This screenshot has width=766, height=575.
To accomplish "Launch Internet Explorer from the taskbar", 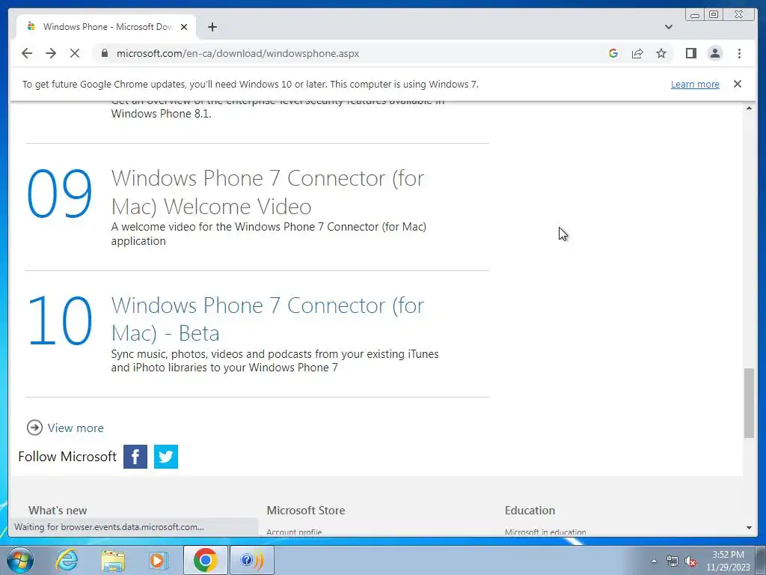I will point(67,560).
